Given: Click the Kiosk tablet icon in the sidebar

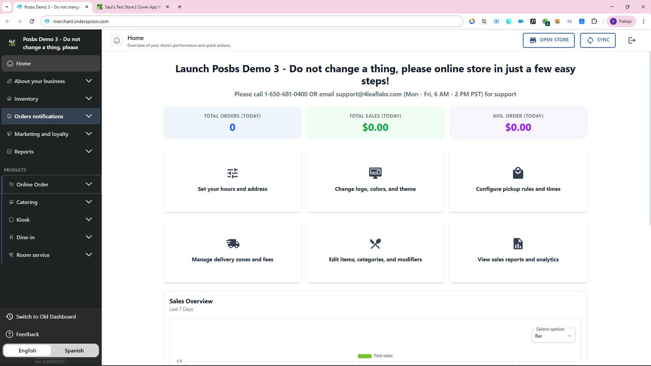Looking at the screenshot, I should [11, 220].
